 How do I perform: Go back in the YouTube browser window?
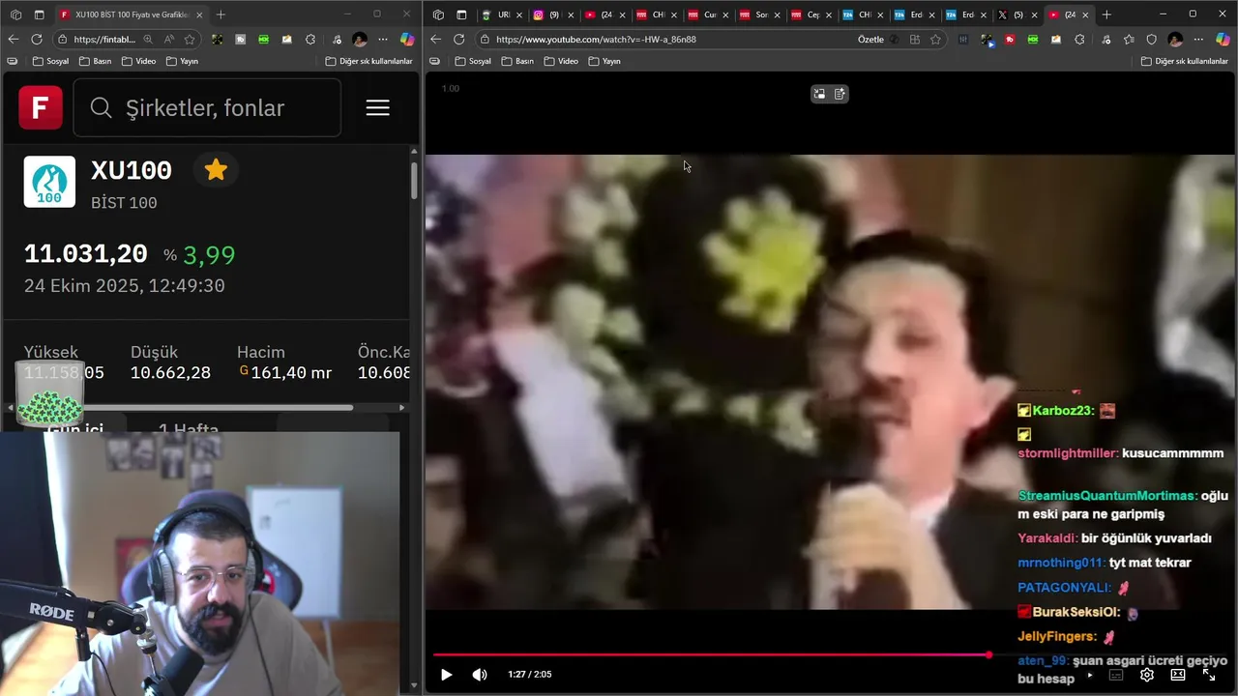click(x=435, y=39)
